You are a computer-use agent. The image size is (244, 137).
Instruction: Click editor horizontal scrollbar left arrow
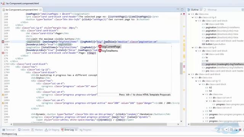click(x=11, y=124)
